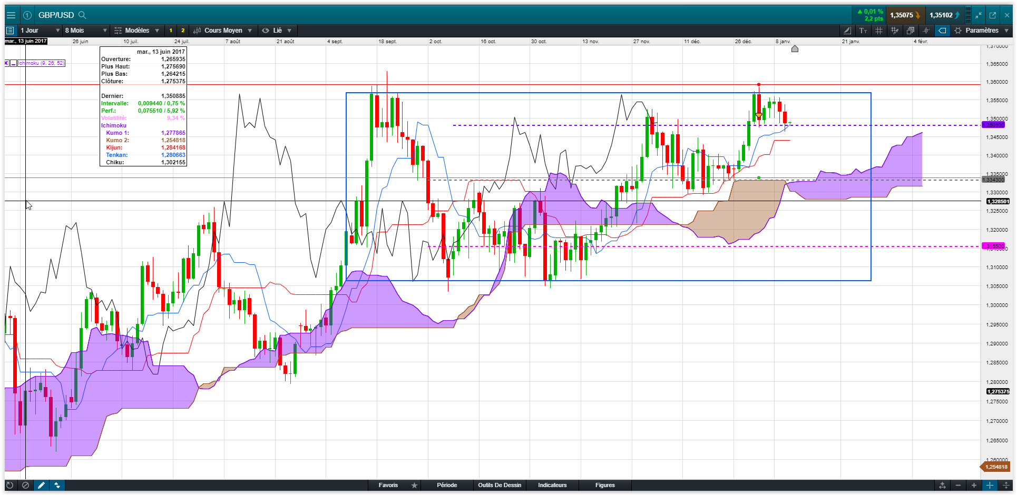The image size is (1017, 495).
Task: Click the reset scale icon at bottom right
Action: click(x=942, y=486)
